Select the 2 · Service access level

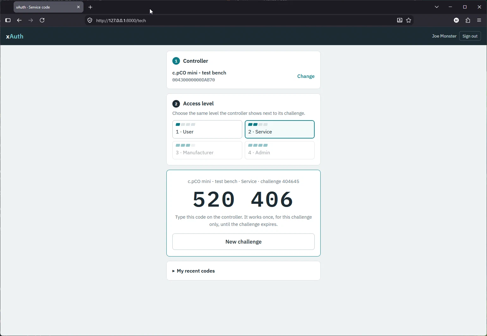pyautogui.click(x=280, y=129)
